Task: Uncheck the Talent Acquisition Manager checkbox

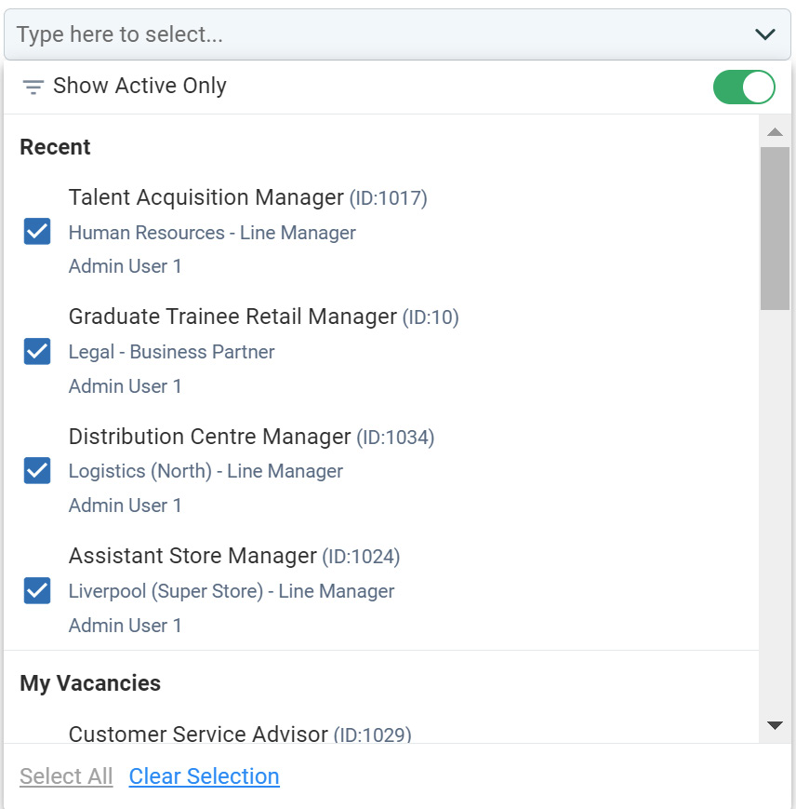Action: pyautogui.click(x=37, y=231)
